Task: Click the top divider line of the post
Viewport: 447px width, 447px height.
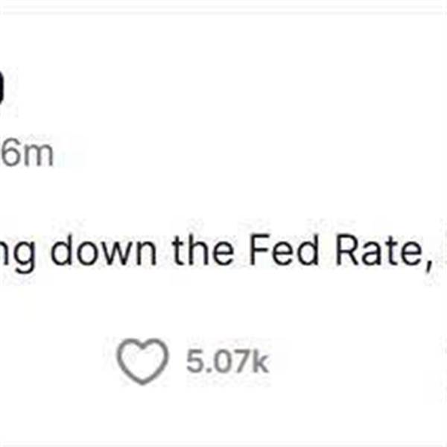Action: coord(223,11)
